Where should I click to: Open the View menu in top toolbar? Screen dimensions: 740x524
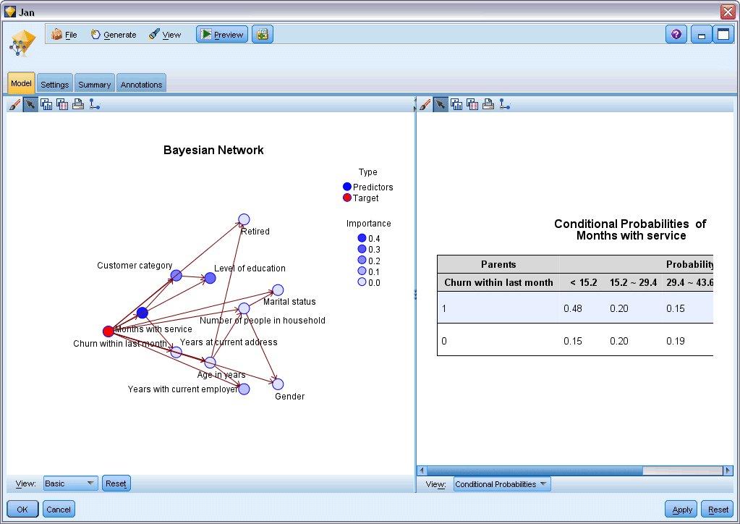click(165, 35)
